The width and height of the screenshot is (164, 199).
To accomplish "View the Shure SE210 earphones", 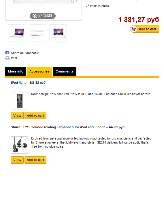I will (x=17, y=160).
